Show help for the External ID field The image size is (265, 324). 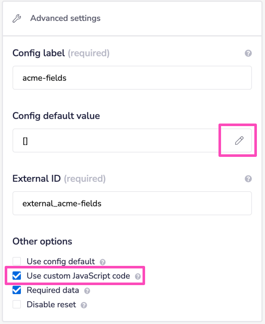(x=248, y=179)
